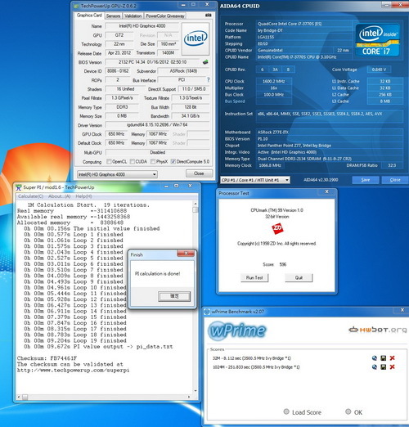Viewport: 409px width, 427px height.
Task: Toggle the PhysX checkbox
Action: coord(153,161)
